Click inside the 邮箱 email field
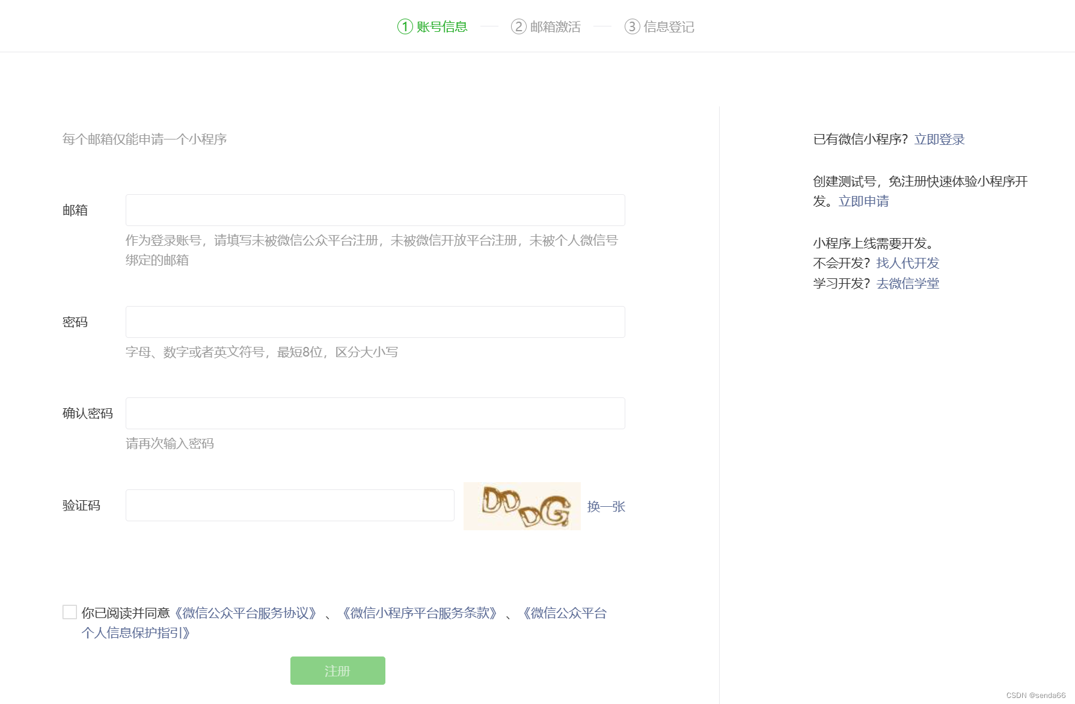This screenshot has width=1075, height=704. (375, 210)
